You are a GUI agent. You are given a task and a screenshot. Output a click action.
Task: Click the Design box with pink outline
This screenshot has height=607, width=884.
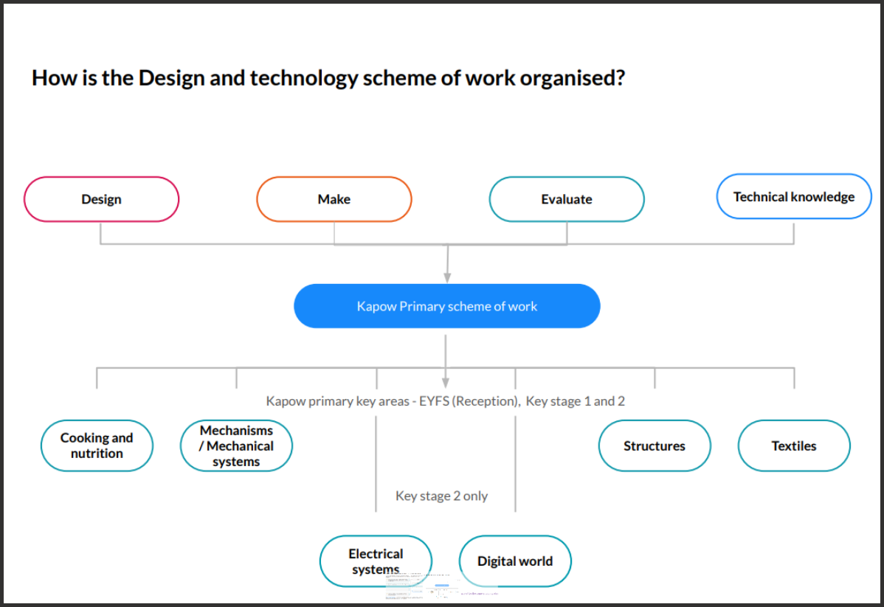coord(101,199)
